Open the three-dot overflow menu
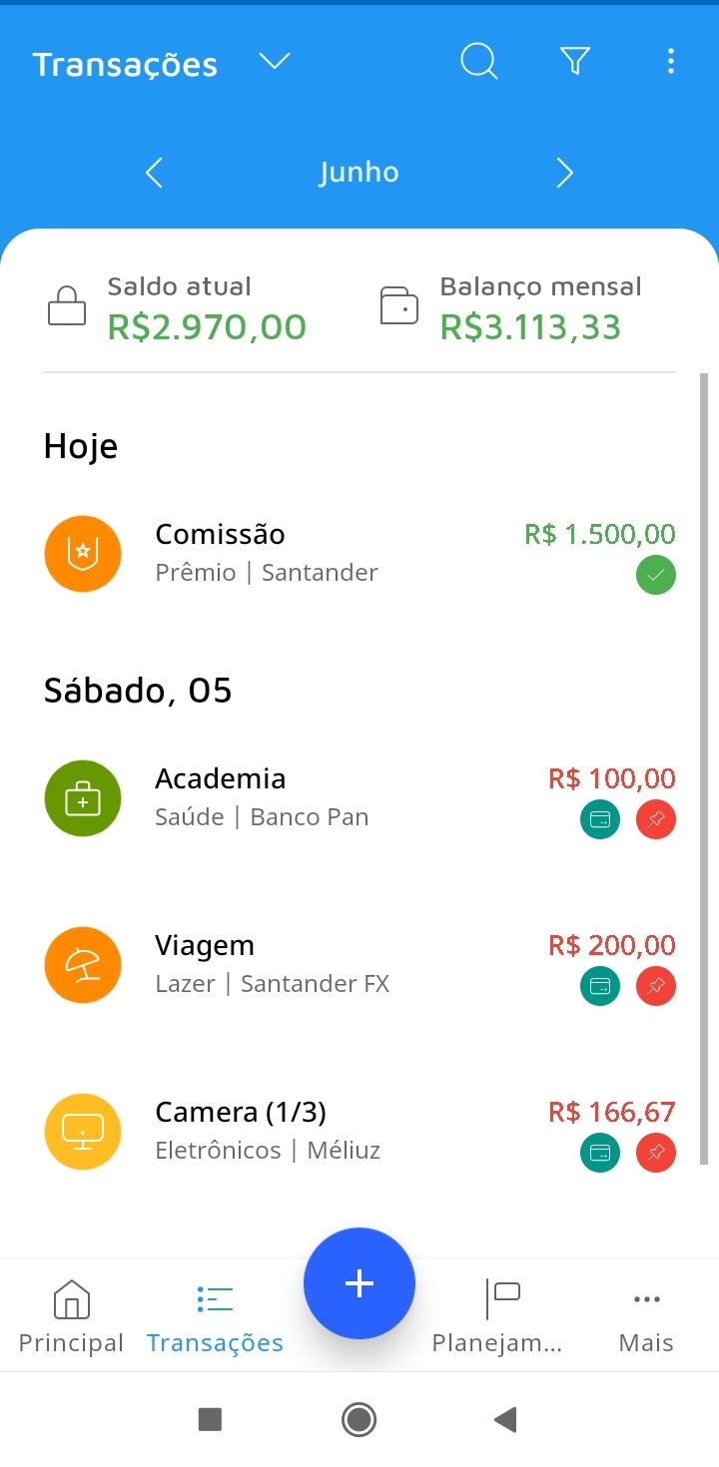Screen dimensions: 719x1467 [x=670, y=62]
